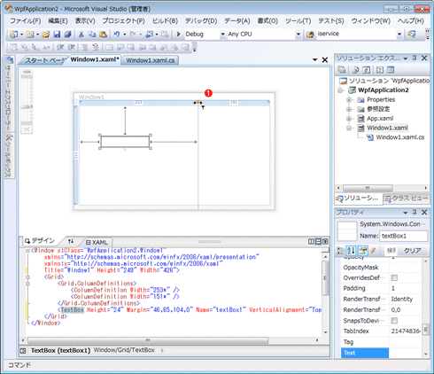Image resolution: width=434 pixels, height=374 pixels.
Task: Click the Cut scissors icon
Action: (x=81, y=35)
